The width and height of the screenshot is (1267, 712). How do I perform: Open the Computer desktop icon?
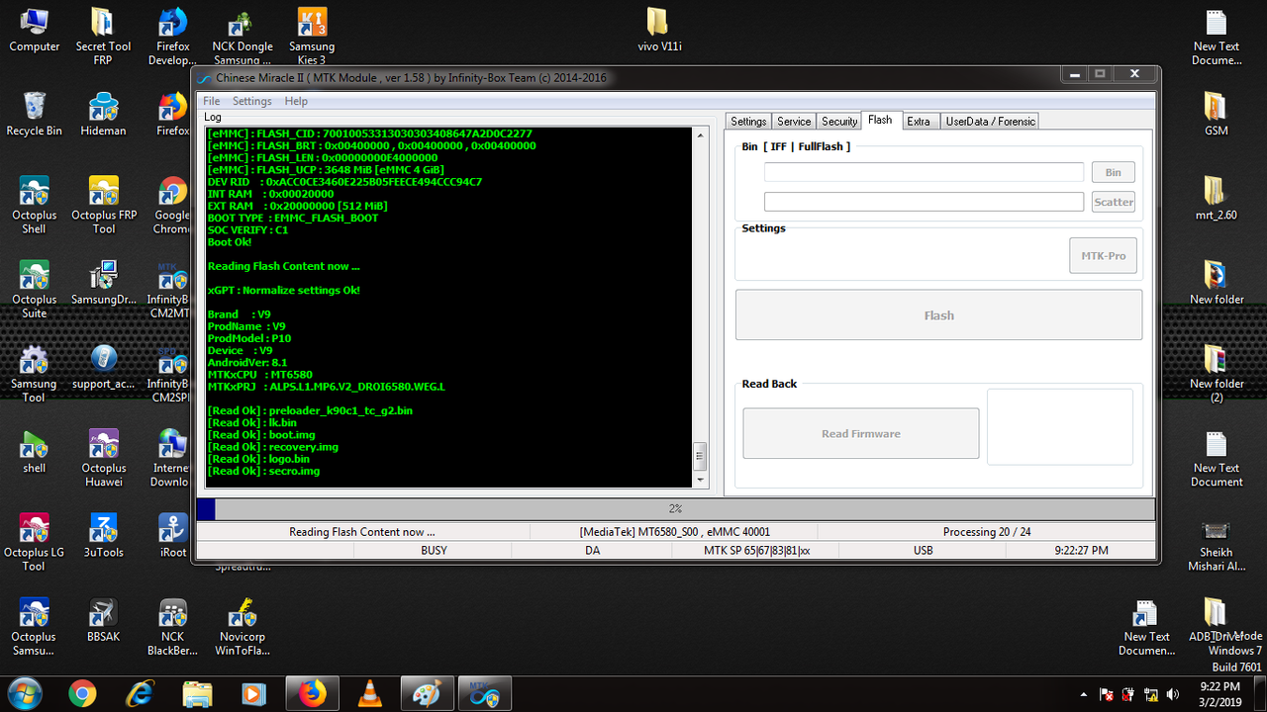click(34, 30)
